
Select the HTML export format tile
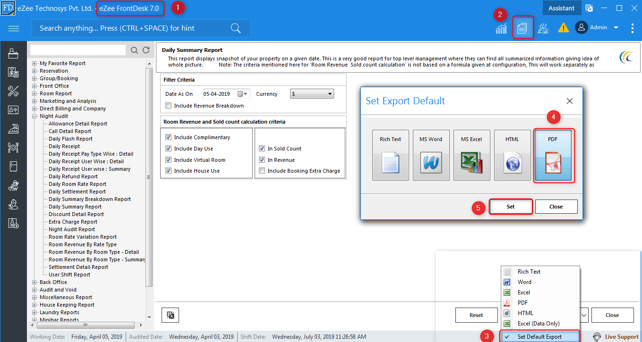pos(513,155)
